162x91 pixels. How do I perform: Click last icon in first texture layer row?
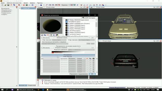[x=93, y=59]
